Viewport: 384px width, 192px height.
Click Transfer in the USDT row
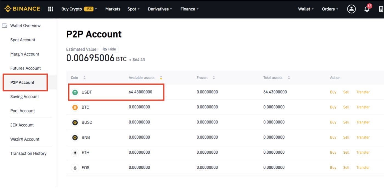(x=363, y=92)
